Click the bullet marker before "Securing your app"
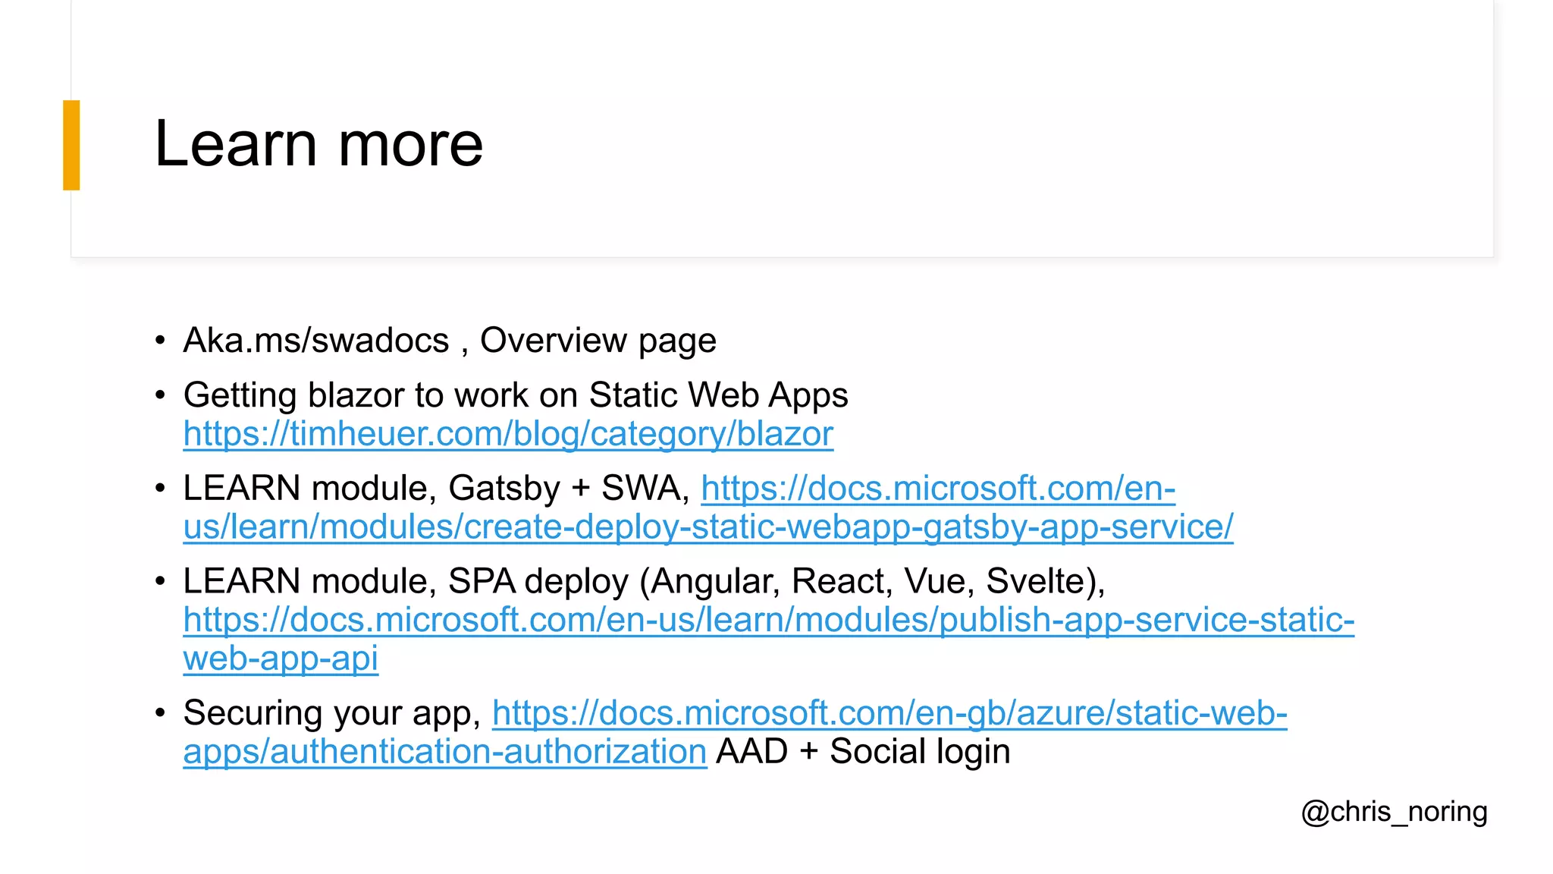Screen dimensions: 1553x874 tap(160, 713)
